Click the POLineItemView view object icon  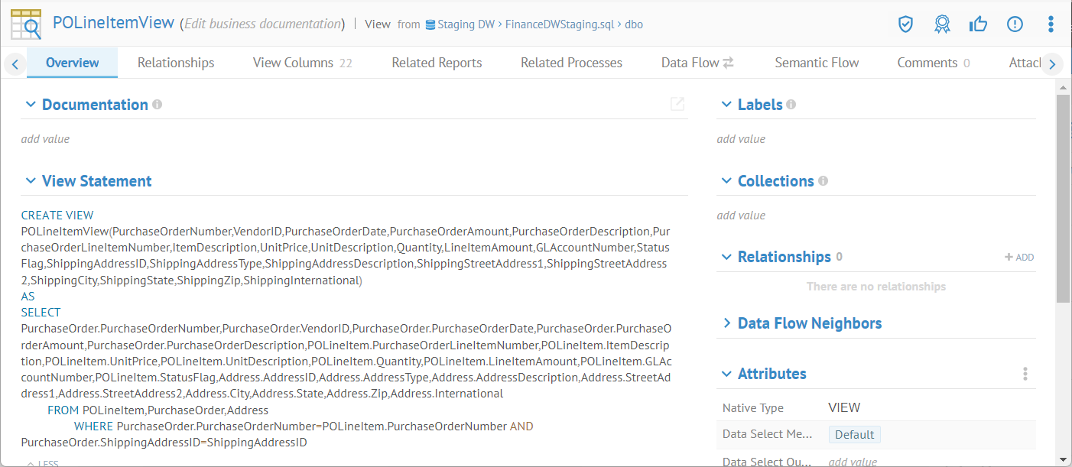pyautogui.click(x=26, y=24)
